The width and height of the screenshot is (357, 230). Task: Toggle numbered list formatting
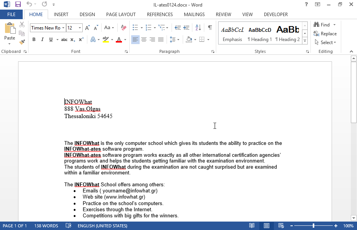point(148,28)
